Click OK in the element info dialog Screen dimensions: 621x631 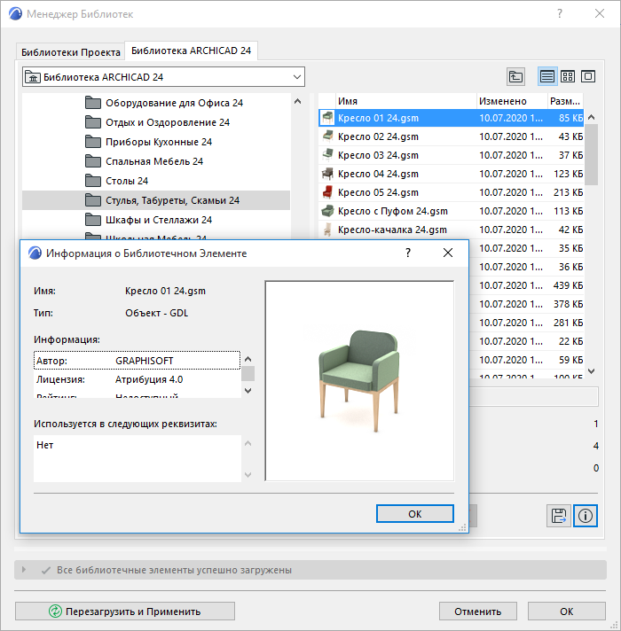(x=415, y=514)
